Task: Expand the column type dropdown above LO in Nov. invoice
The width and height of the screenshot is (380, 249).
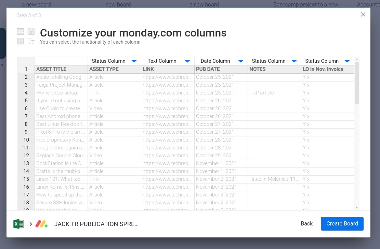Action: click(x=347, y=61)
